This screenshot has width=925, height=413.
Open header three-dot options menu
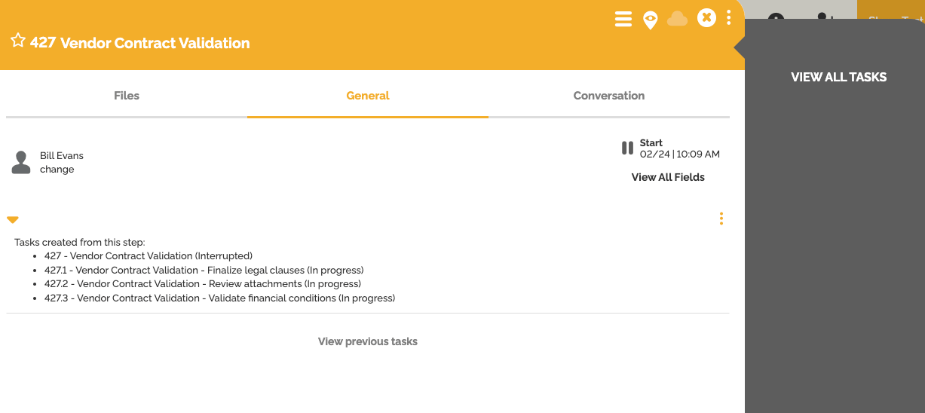(728, 17)
